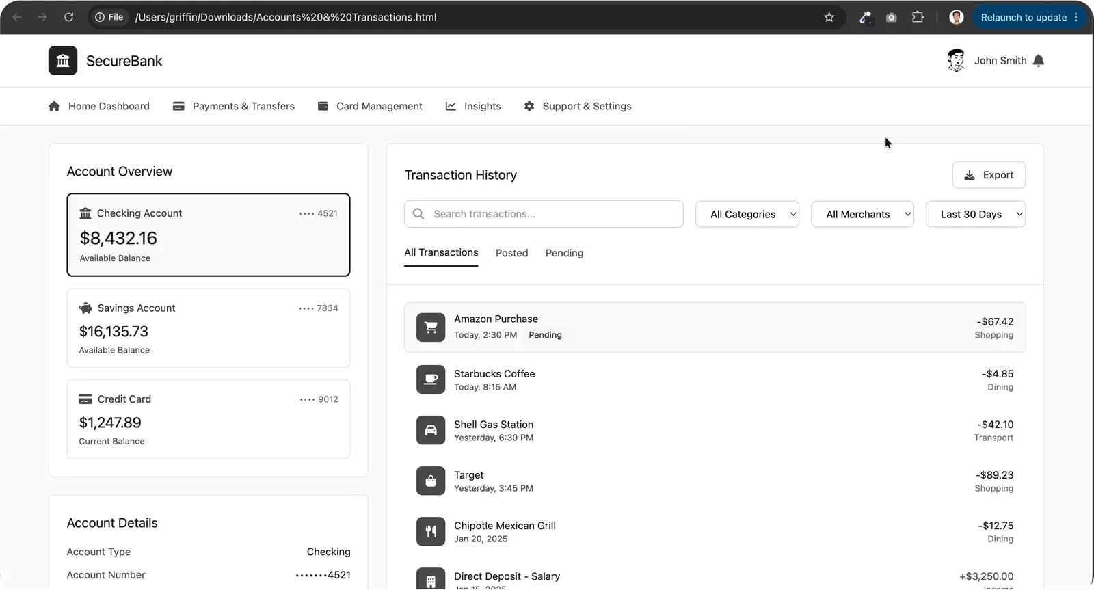The image size is (1094, 590).
Task: Open Payments & Transfers
Action: pyautogui.click(x=234, y=106)
